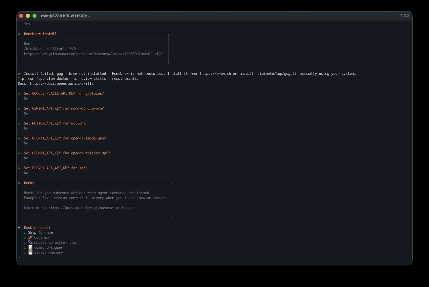Viewport: 429px width, 287px height.
Task: Click the floppy disk icon beside session-memory
Action: (x=30, y=252)
